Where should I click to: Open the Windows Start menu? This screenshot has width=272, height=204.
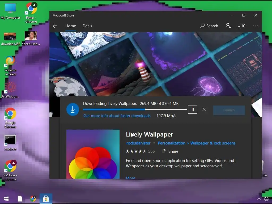point(6,199)
